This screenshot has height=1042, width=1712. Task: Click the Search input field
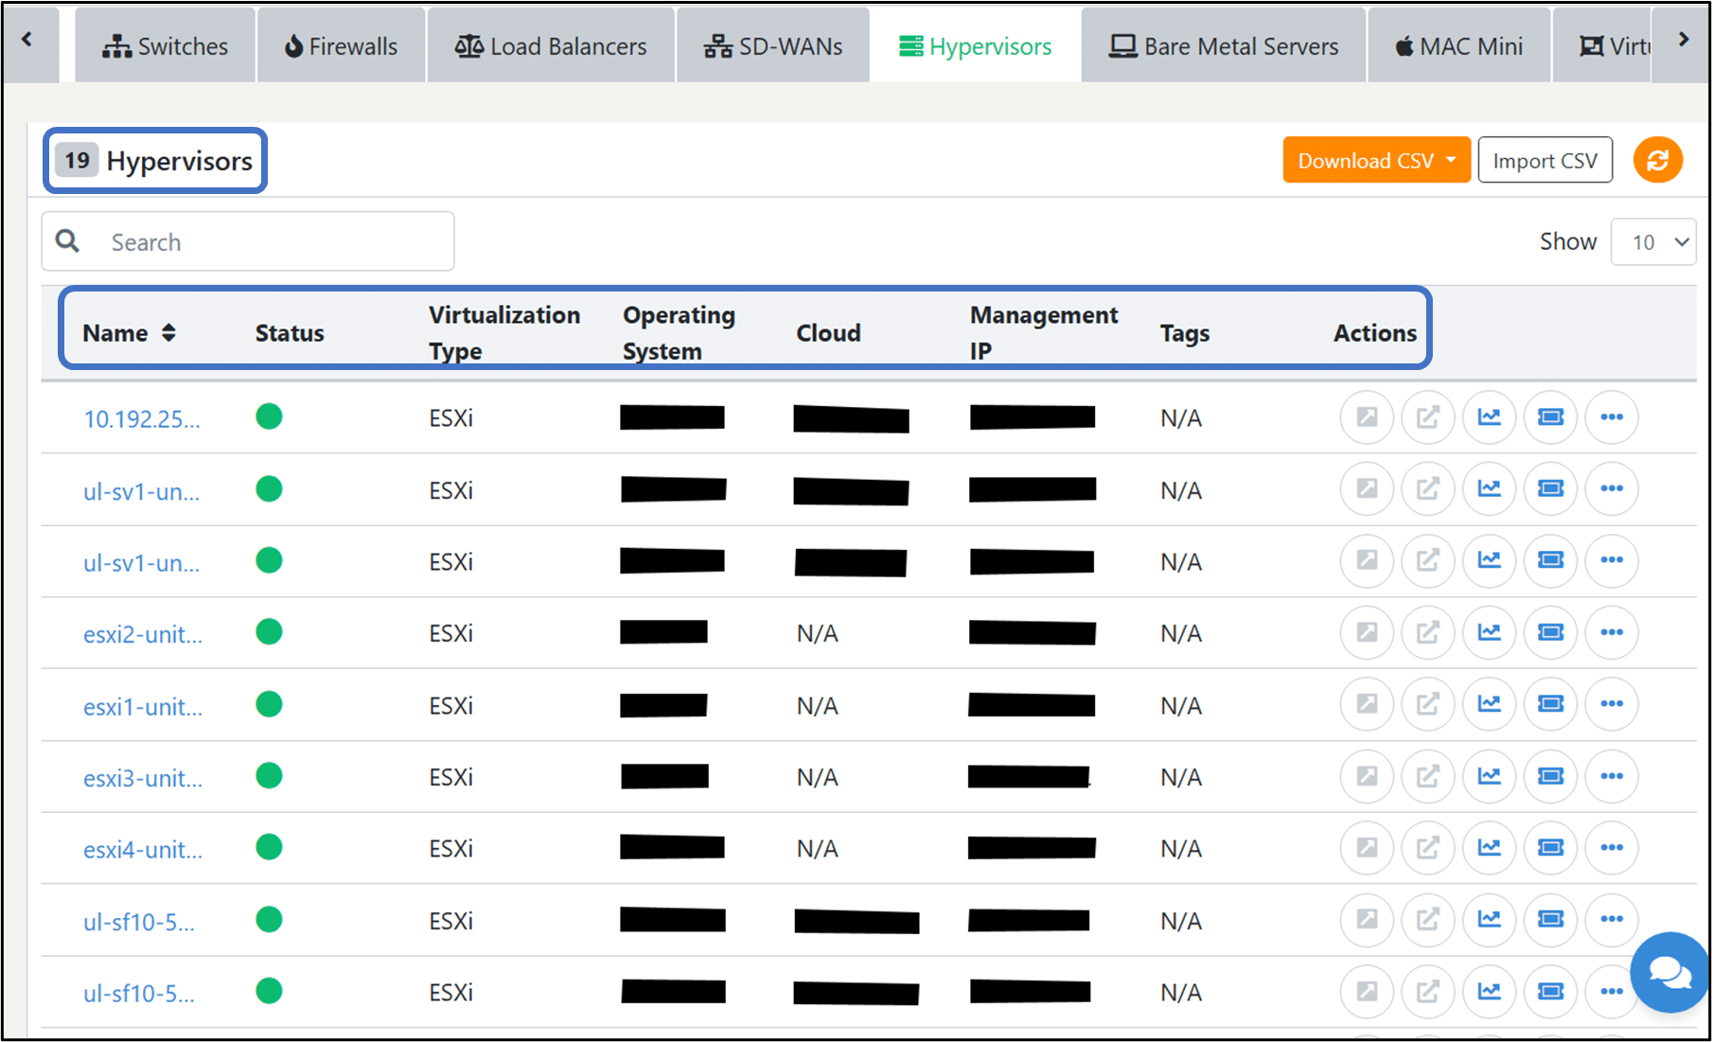tap(248, 241)
